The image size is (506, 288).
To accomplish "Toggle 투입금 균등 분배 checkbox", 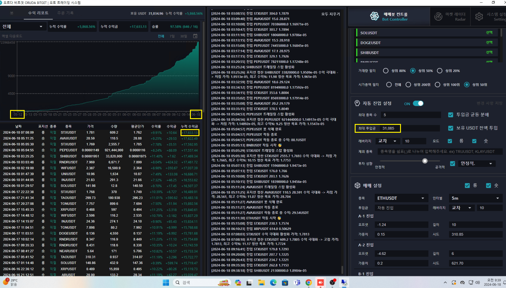I will (x=451, y=115).
